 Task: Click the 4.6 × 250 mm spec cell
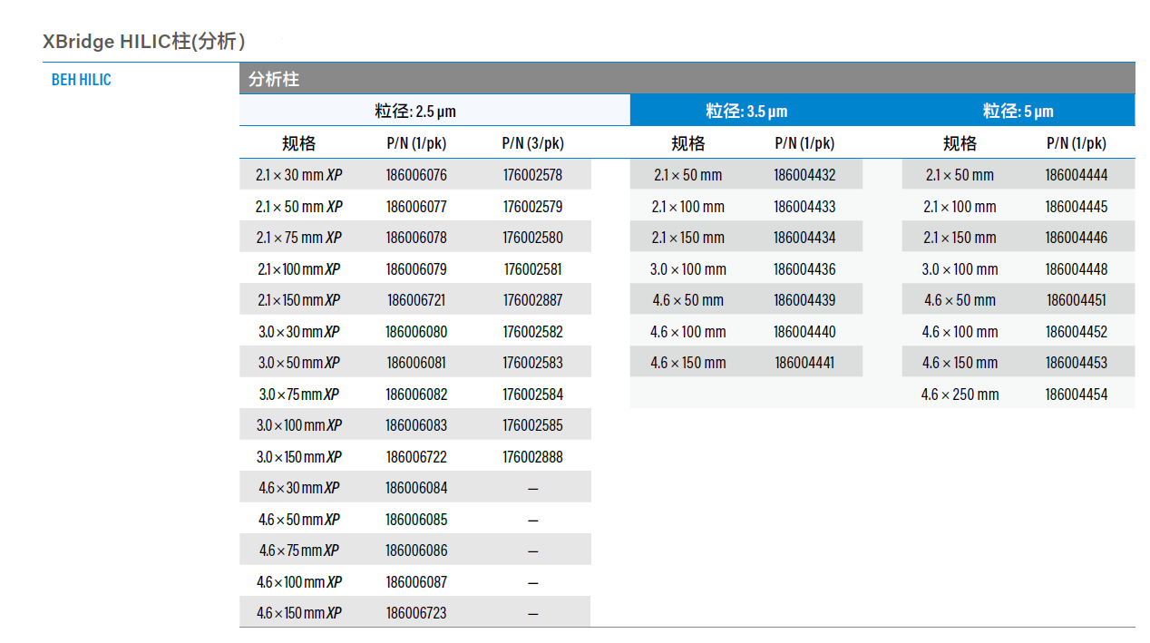click(960, 395)
